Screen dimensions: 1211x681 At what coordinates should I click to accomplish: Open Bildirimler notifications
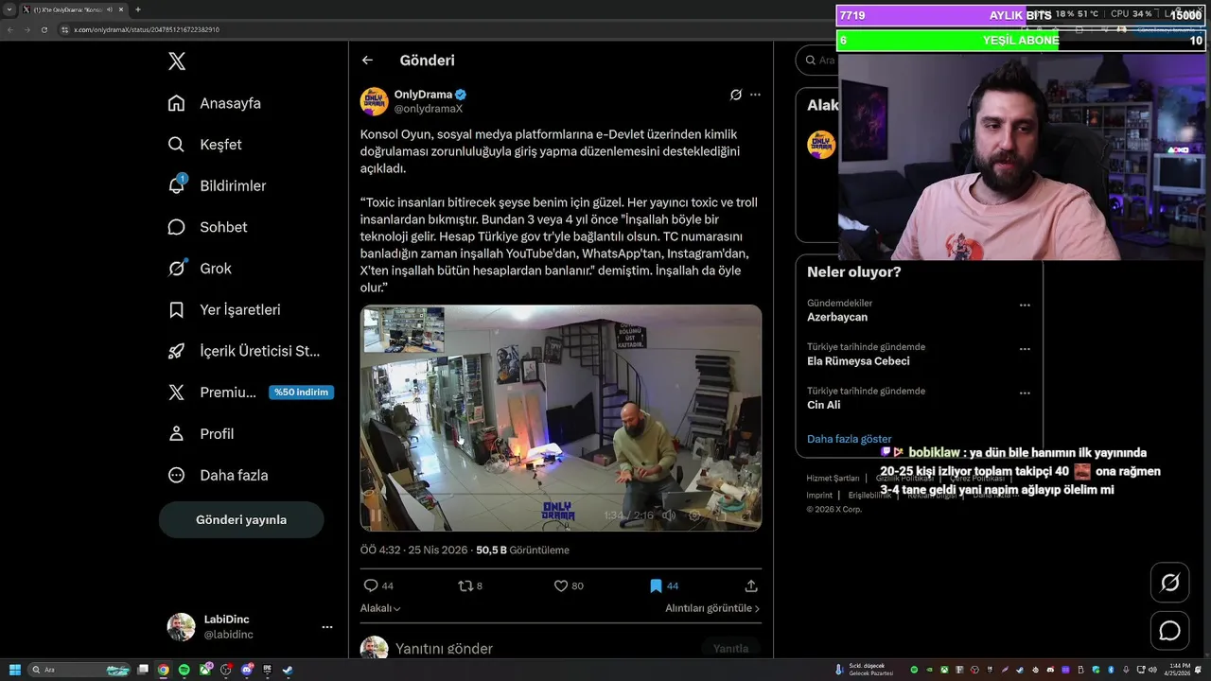tap(218, 186)
